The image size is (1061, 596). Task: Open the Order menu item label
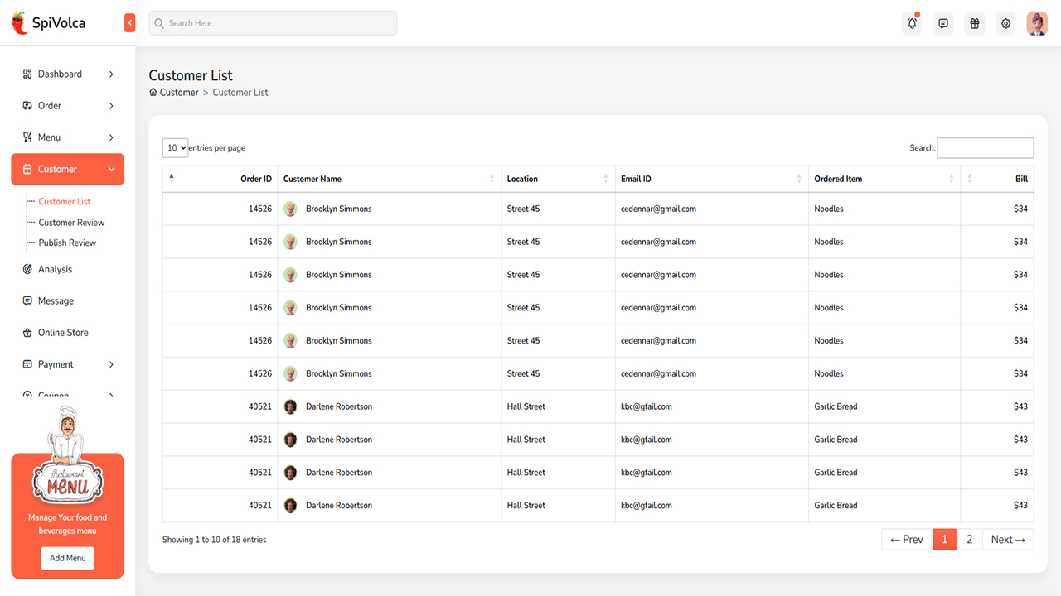50,105
